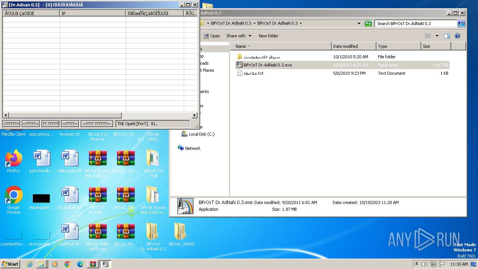Click the ~???? ???????~ status button in Bifrost
Image resolution: width=478 pixels, height=269 pixels.
[x=96, y=124]
